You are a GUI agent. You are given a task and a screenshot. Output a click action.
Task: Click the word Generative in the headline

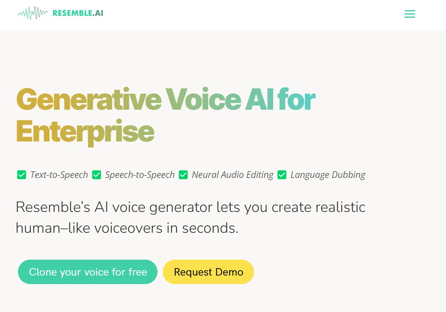tap(89, 99)
